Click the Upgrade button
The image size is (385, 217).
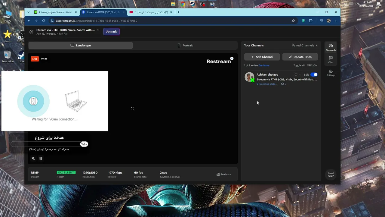point(112,32)
